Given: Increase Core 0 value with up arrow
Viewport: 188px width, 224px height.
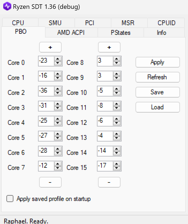Looking at the screenshot, I should click(x=58, y=59).
